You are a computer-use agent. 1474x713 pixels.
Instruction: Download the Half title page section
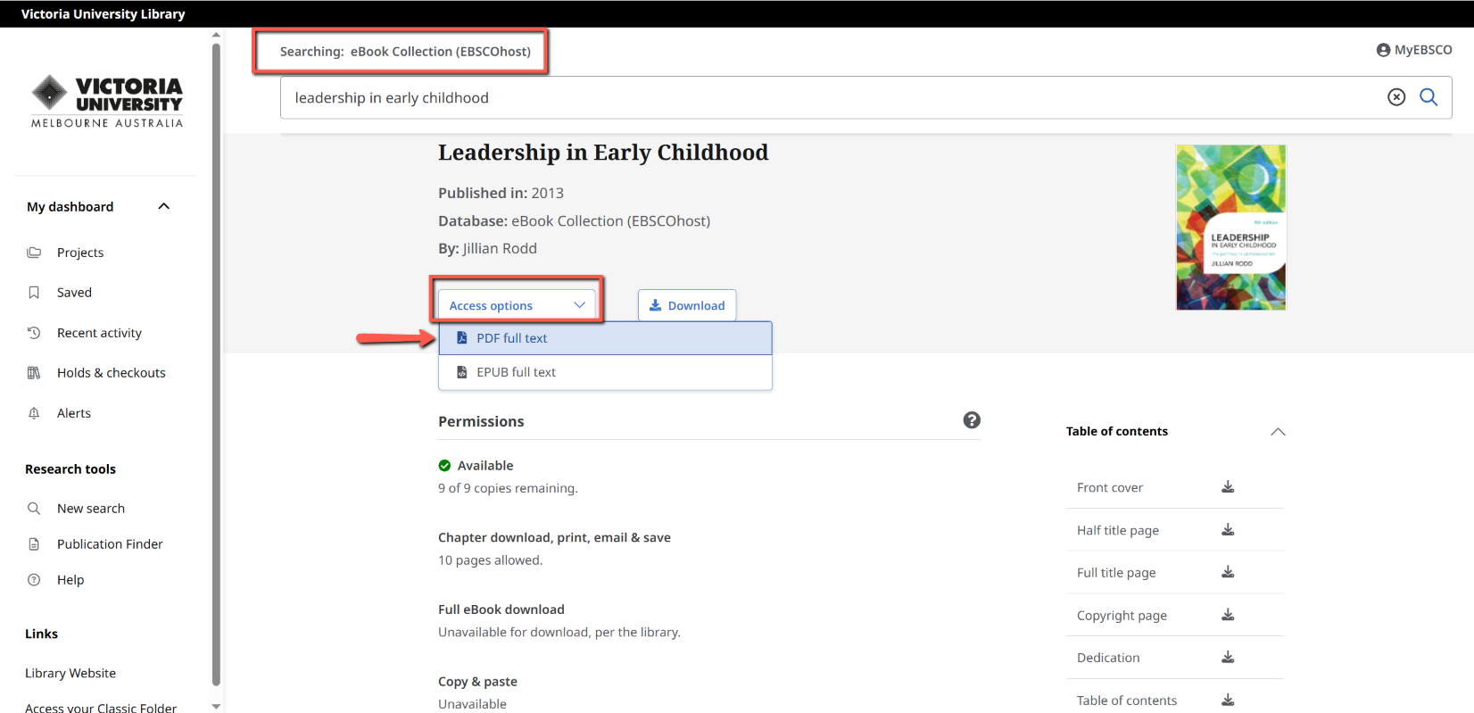coord(1228,530)
